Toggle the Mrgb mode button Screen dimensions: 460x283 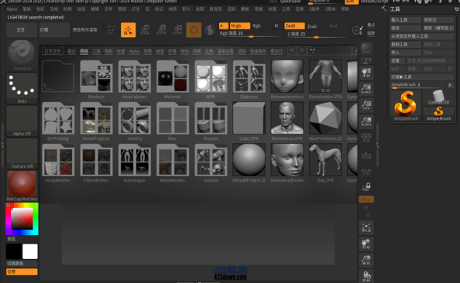240,26
